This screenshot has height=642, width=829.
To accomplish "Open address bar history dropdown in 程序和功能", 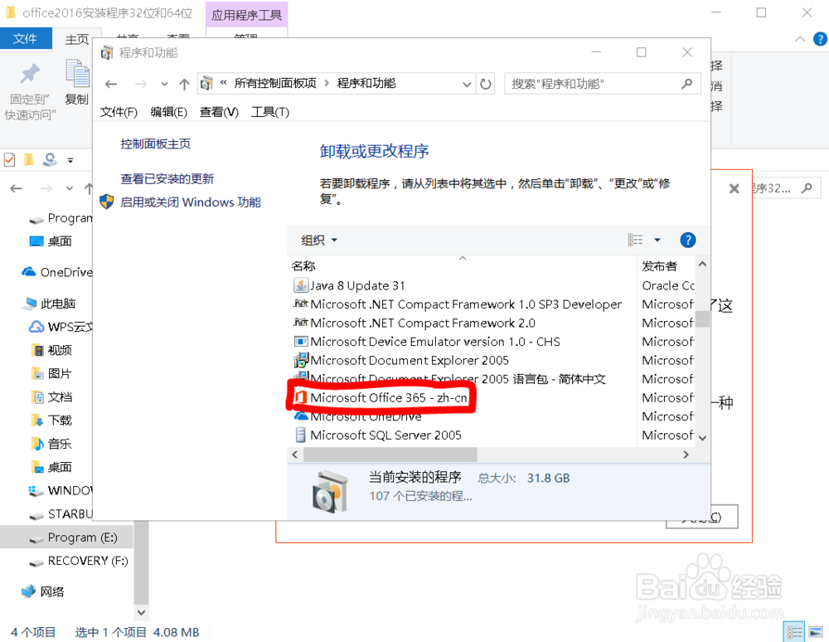I will coord(466,84).
